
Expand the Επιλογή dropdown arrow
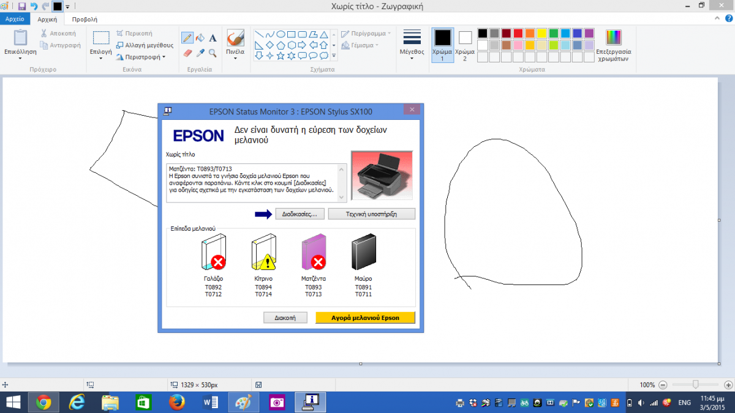(x=100, y=59)
